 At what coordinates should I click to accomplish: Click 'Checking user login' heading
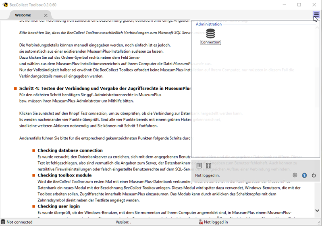click(58, 206)
